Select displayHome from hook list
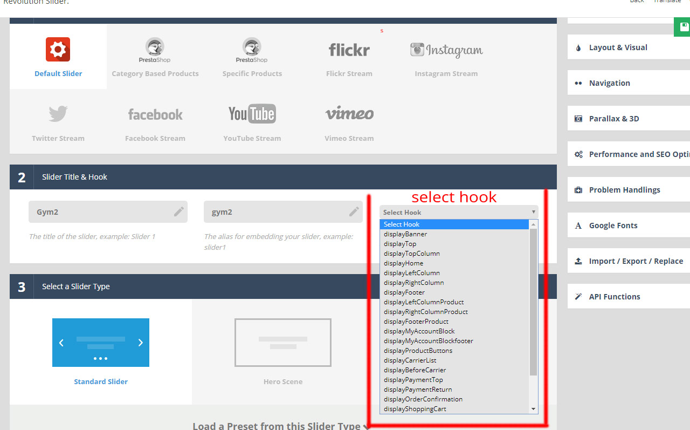Viewport: 690px width, 430px height. coord(403,263)
